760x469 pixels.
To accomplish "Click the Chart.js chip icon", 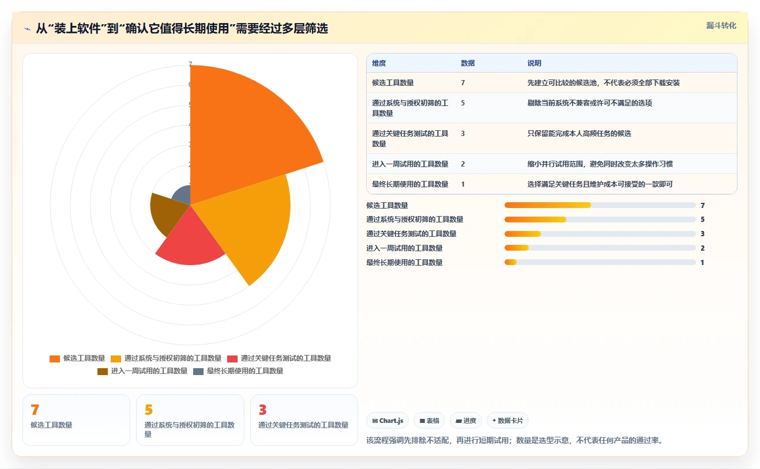I will (x=375, y=421).
